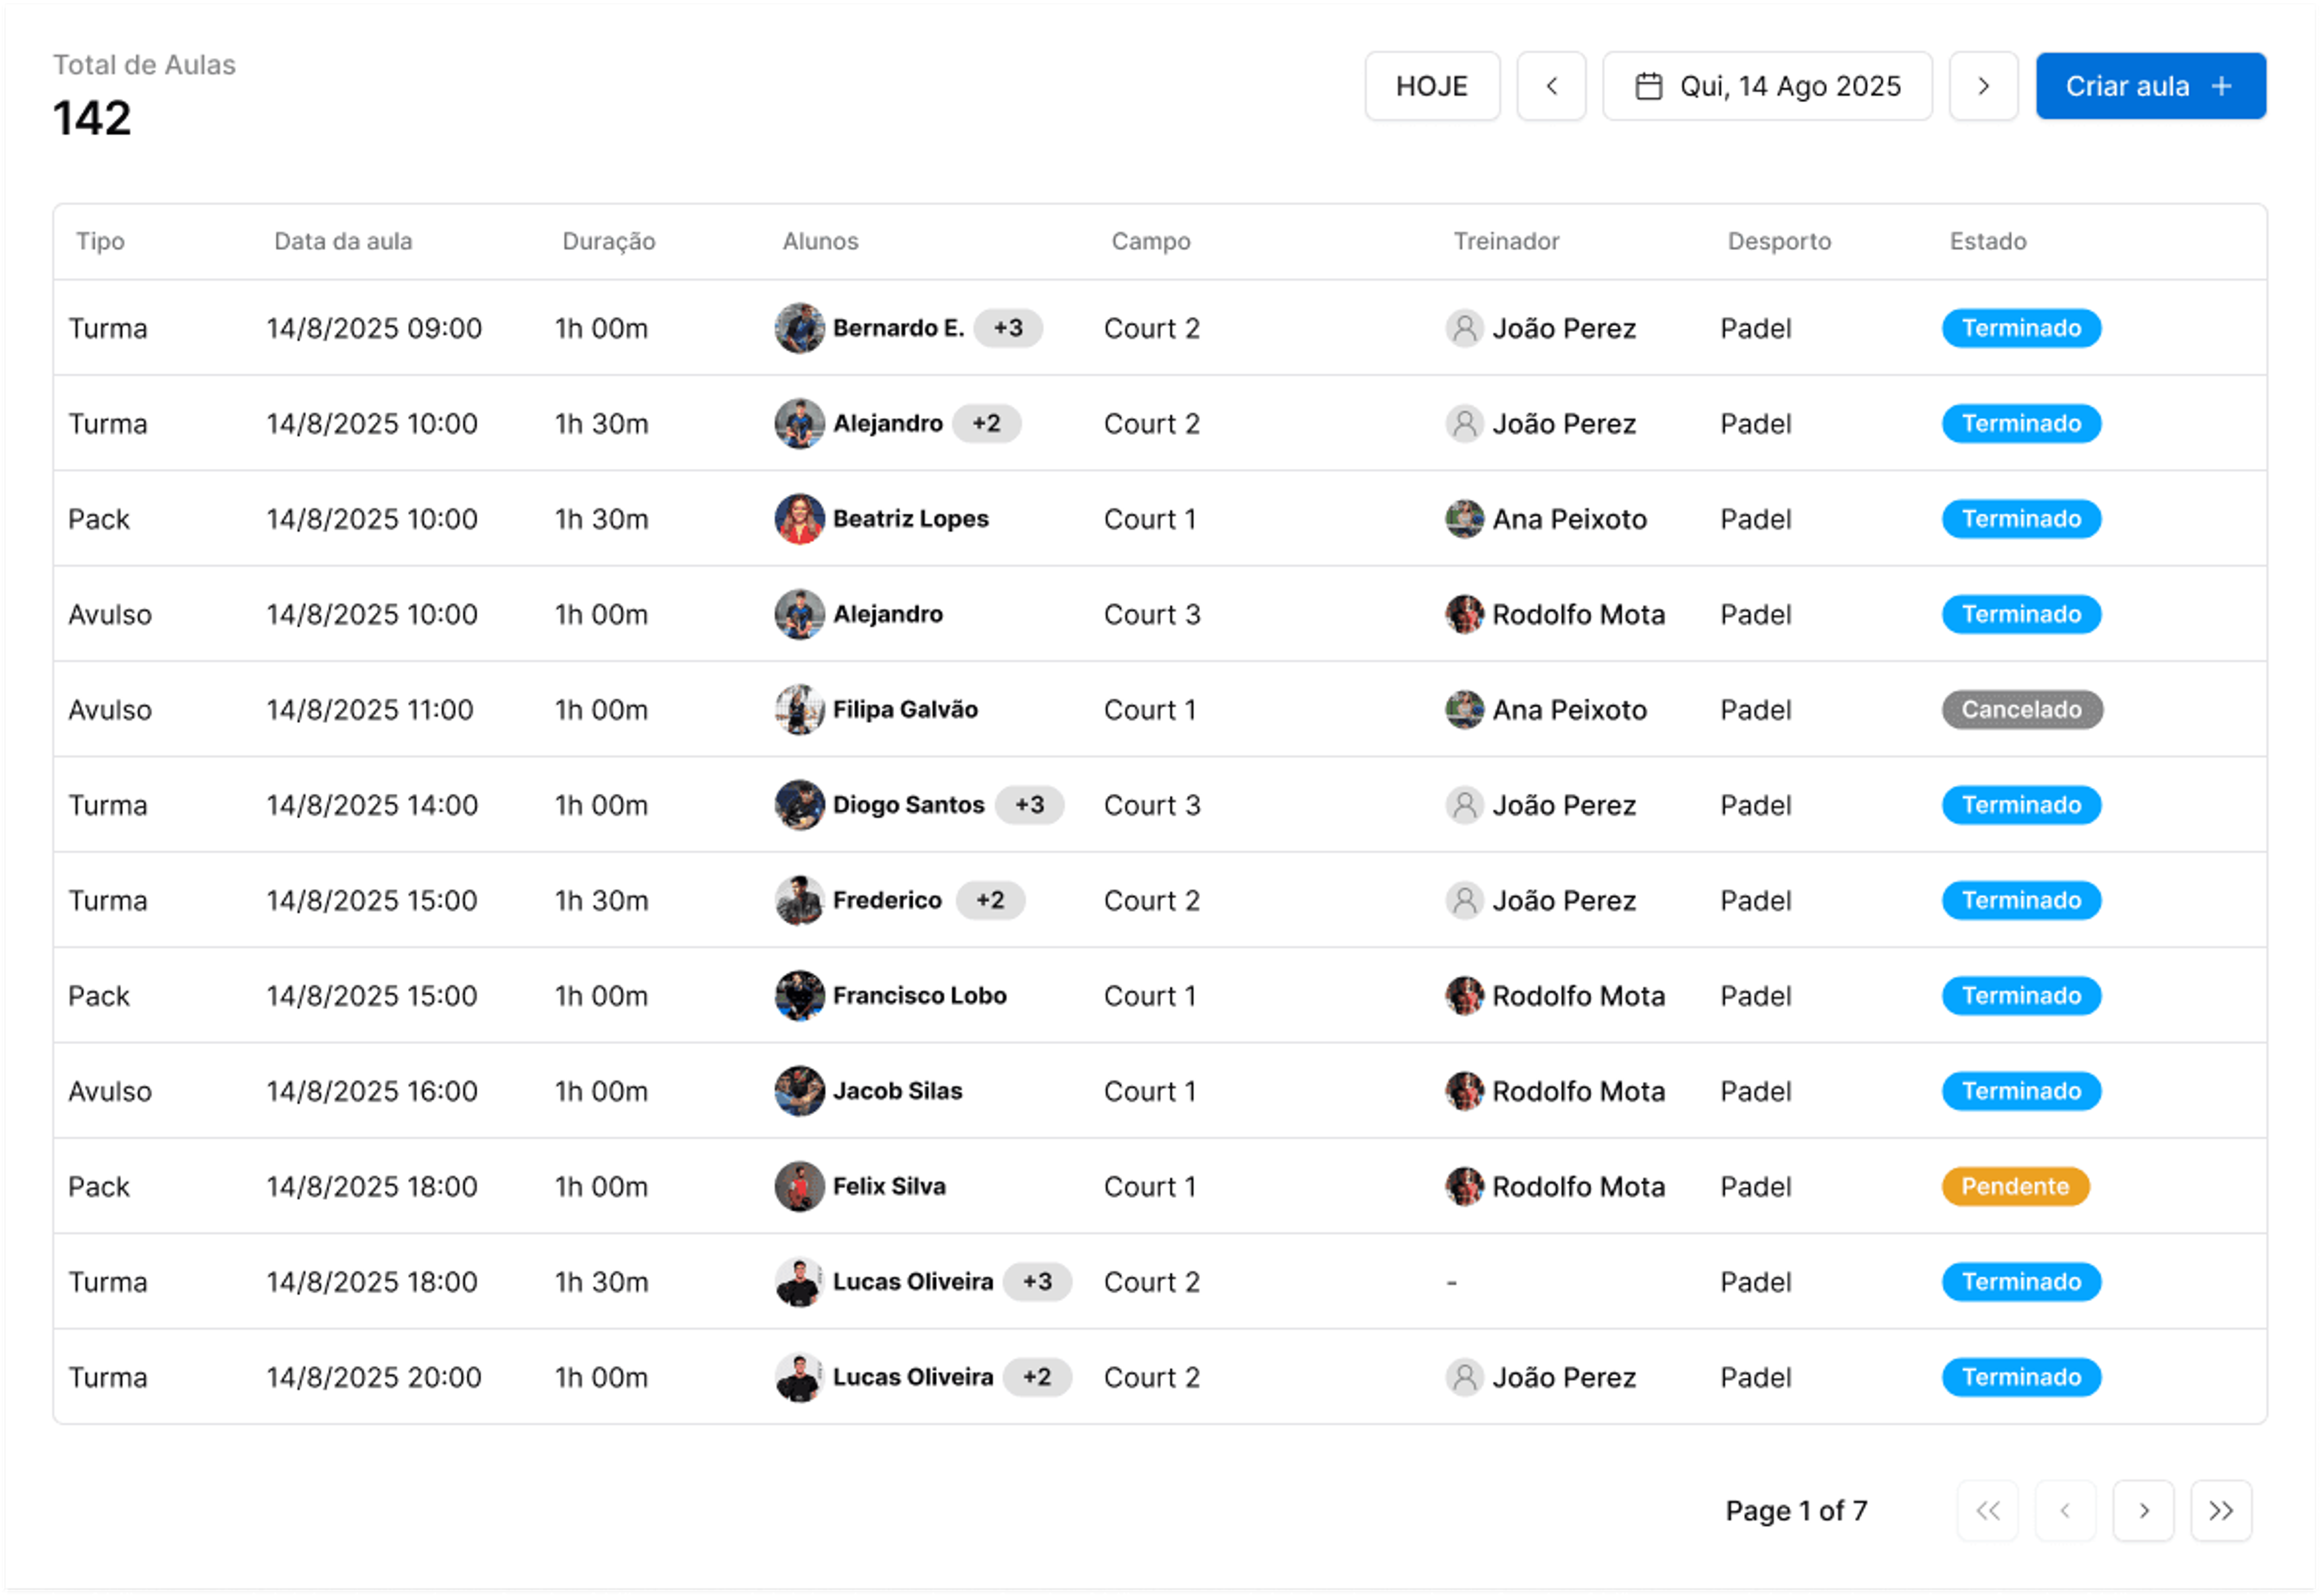The width and height of the screenshot is (2321, 1596).
Task: Click Avulso type in Filipa Galvão row
Action: tap(110, 709)
